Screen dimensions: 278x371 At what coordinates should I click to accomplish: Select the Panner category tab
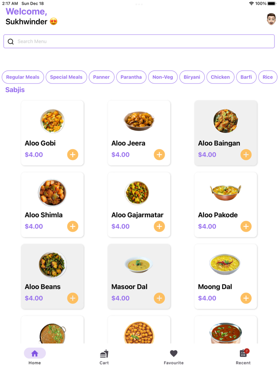(x=102, y=77)
